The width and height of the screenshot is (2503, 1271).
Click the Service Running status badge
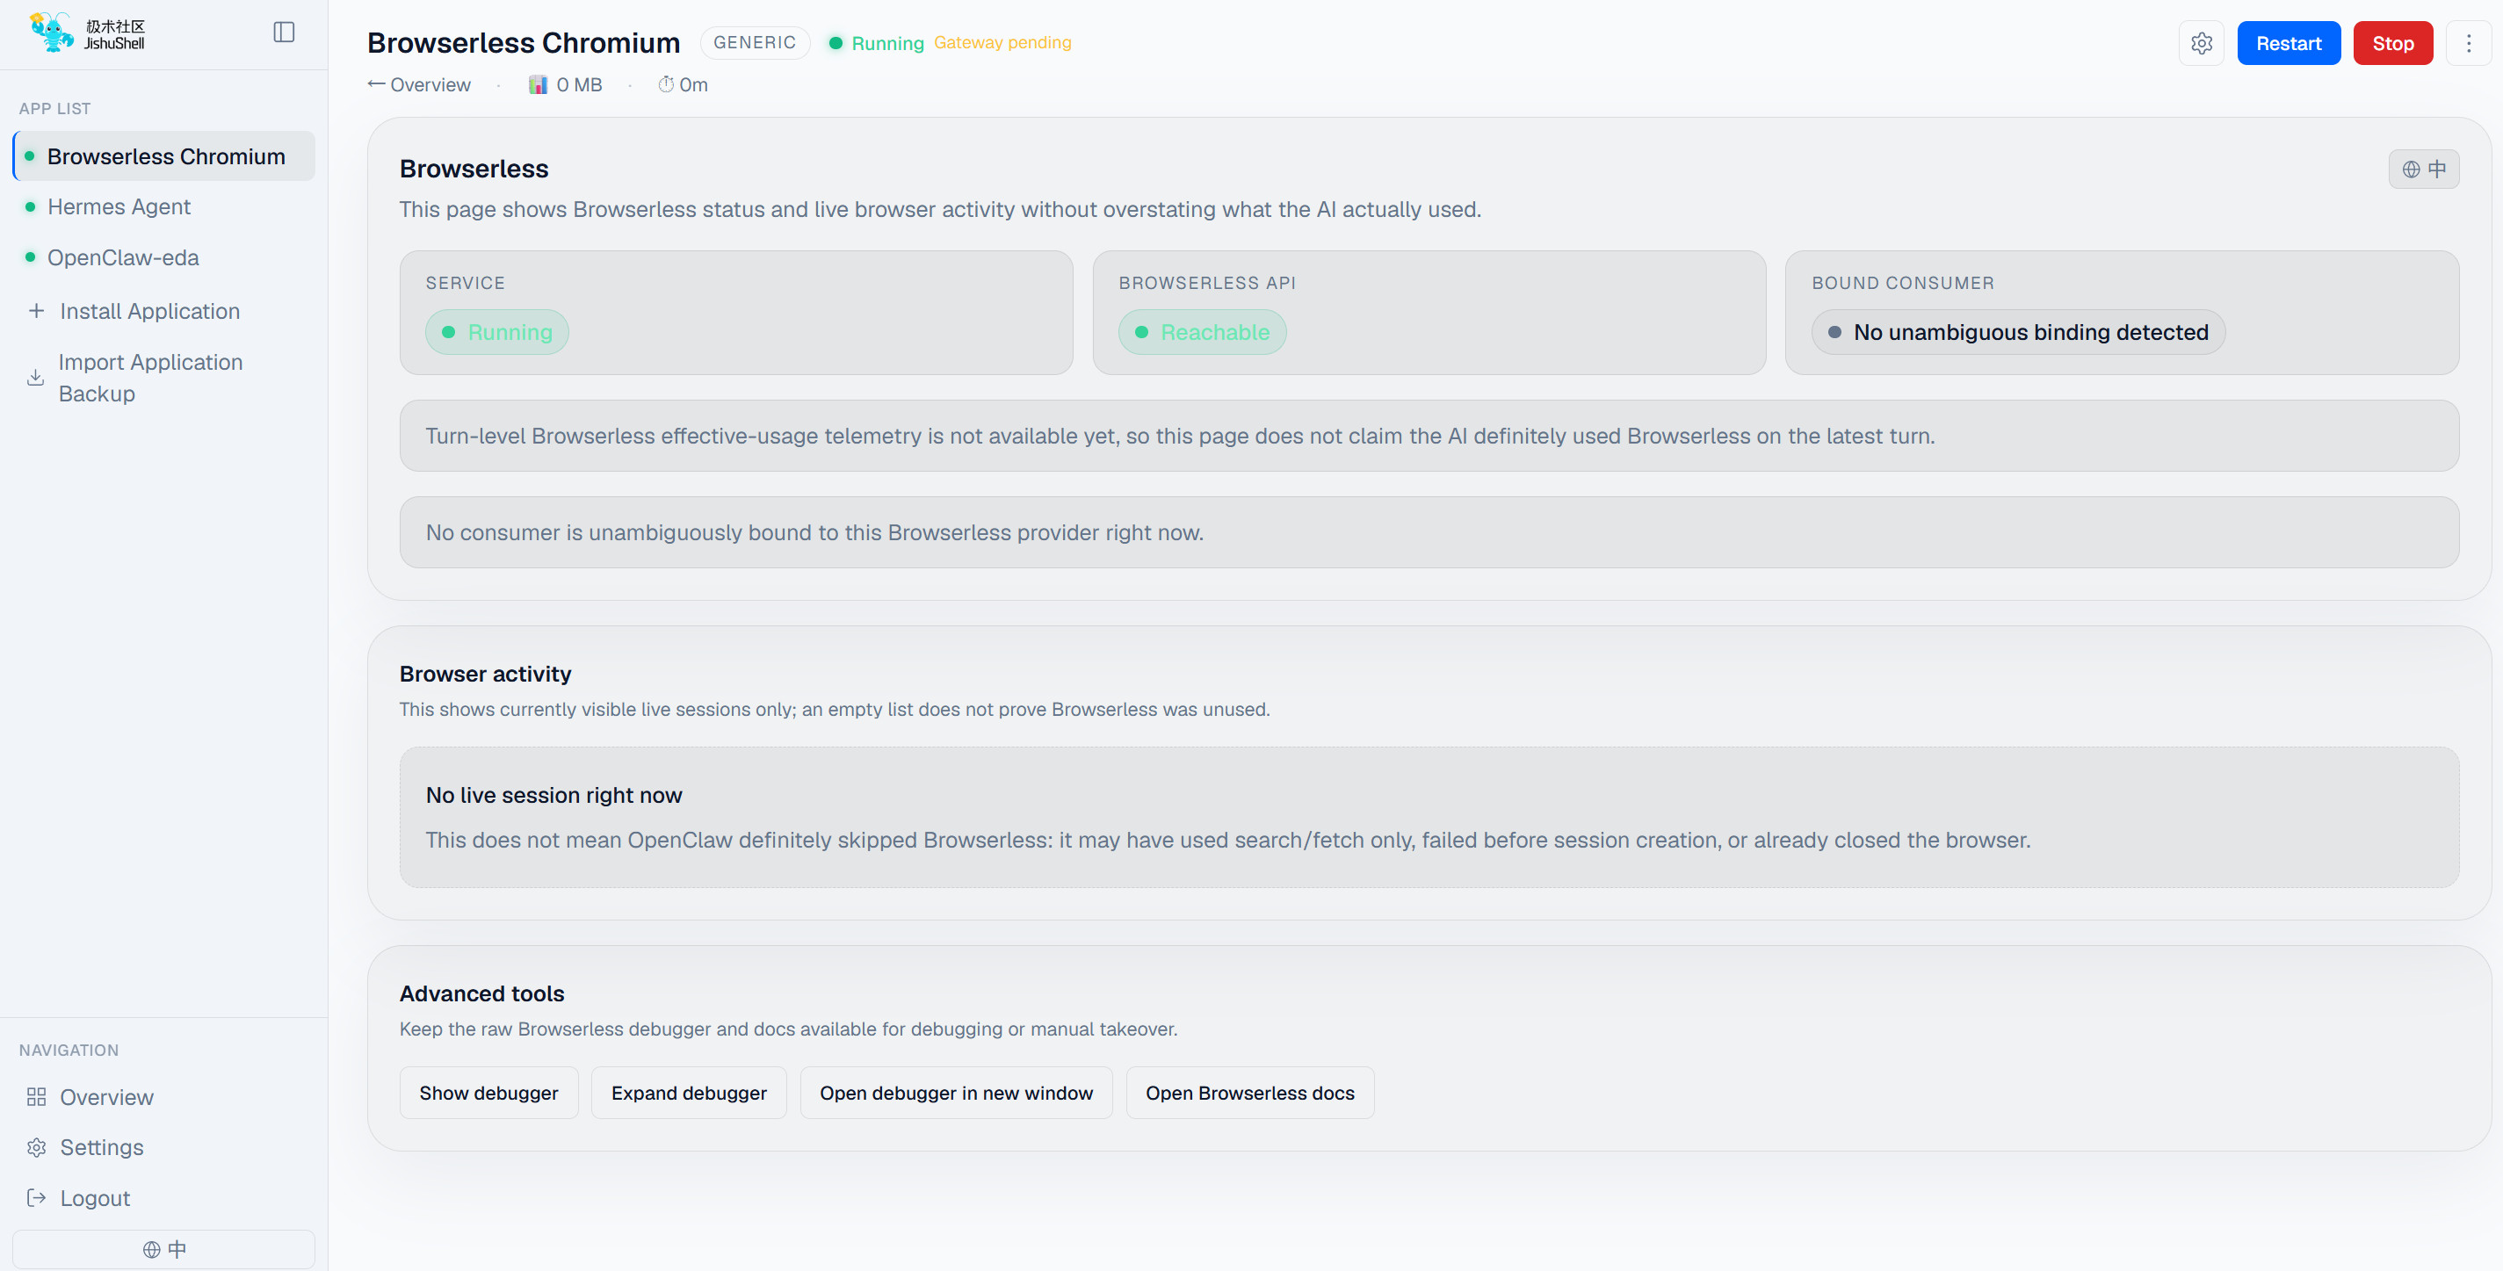pyautogui.click(x=496, y=332)
